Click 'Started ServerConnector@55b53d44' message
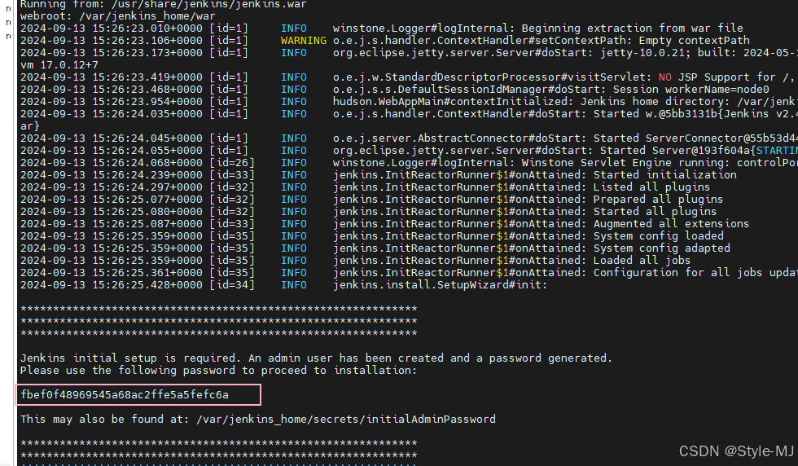Screen dimensions: 798x466 (x=695, y=138)
